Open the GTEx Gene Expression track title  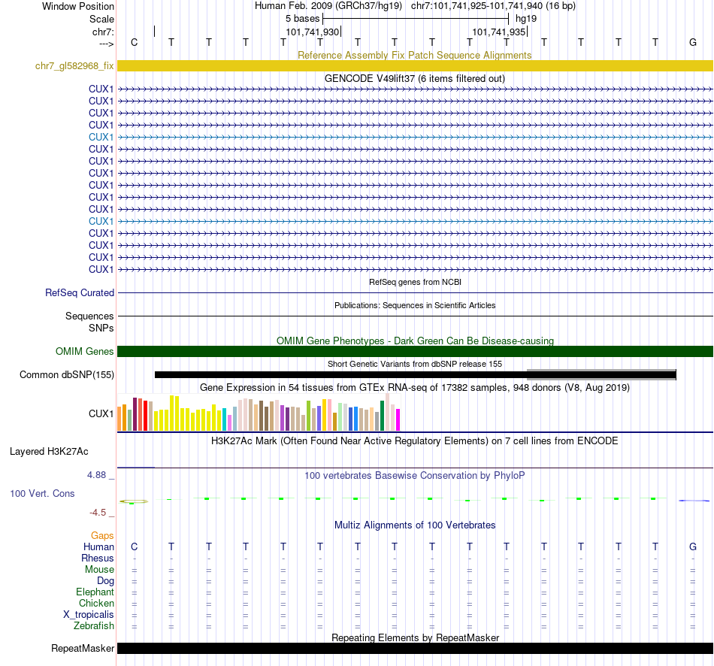415,387
